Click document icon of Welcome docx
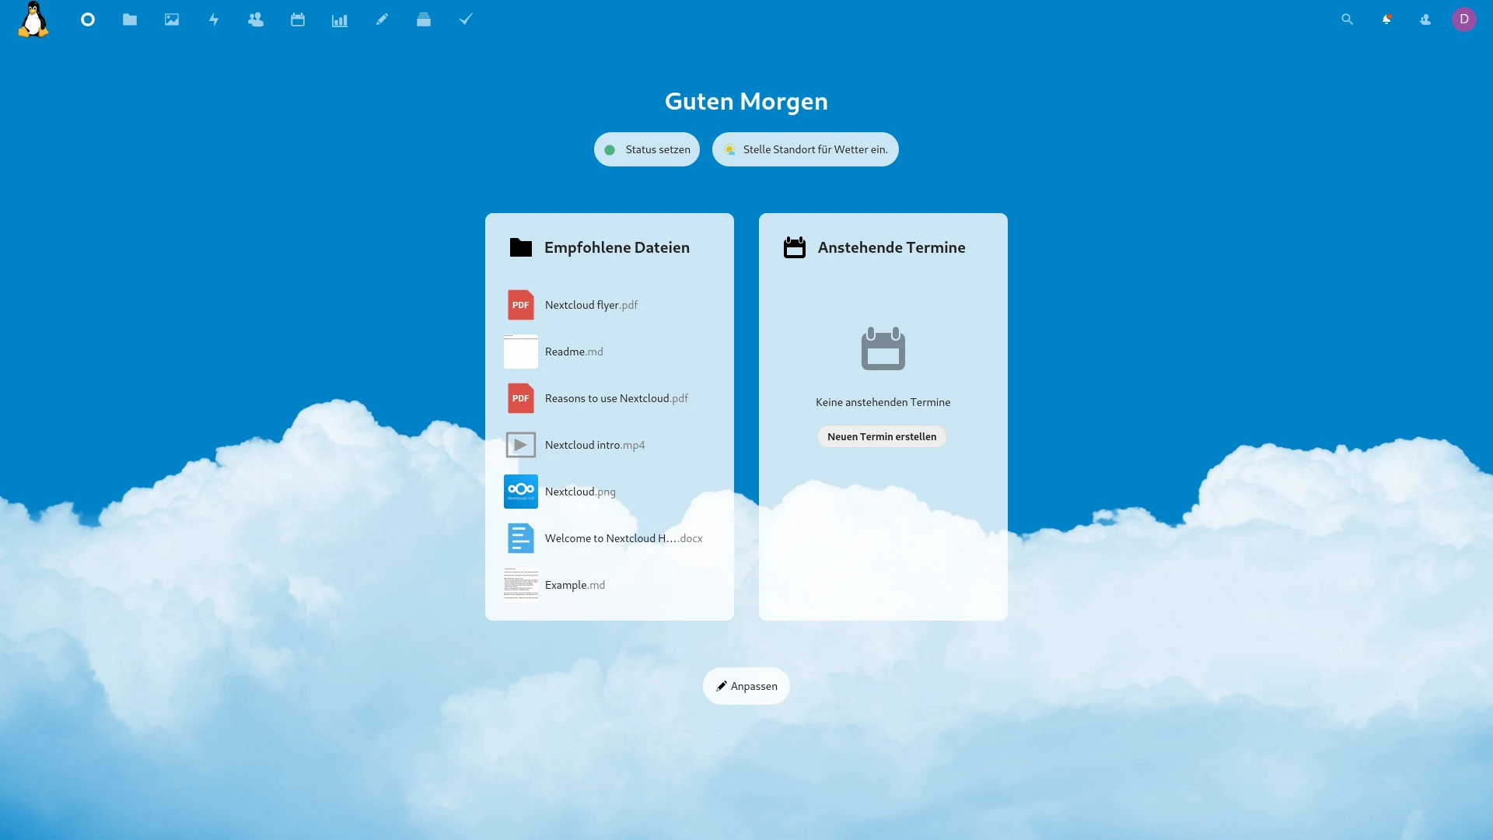This screenshot has height=840, width=1493. click(521, 538)
